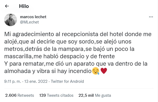Viewport: 158px width, 102px height.
Task: Click the tweet's first line about the recepcionista
Action: (x=78, y=34)
